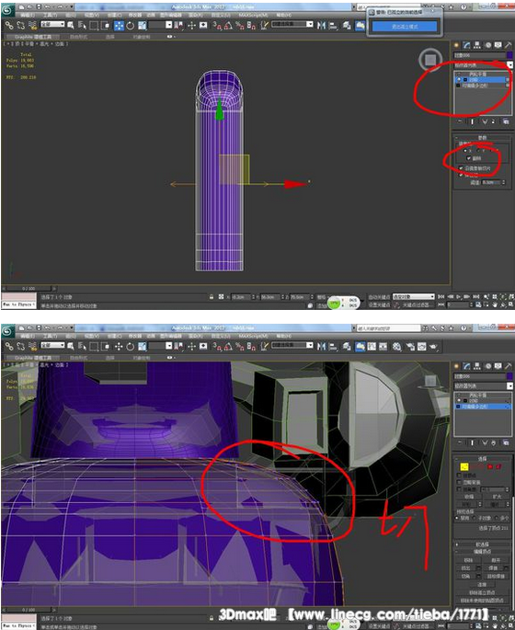This screenshot has height=630, width=515.
Task: Click Configure Modifier Sets under upper stack
Action: coord(506,121)
